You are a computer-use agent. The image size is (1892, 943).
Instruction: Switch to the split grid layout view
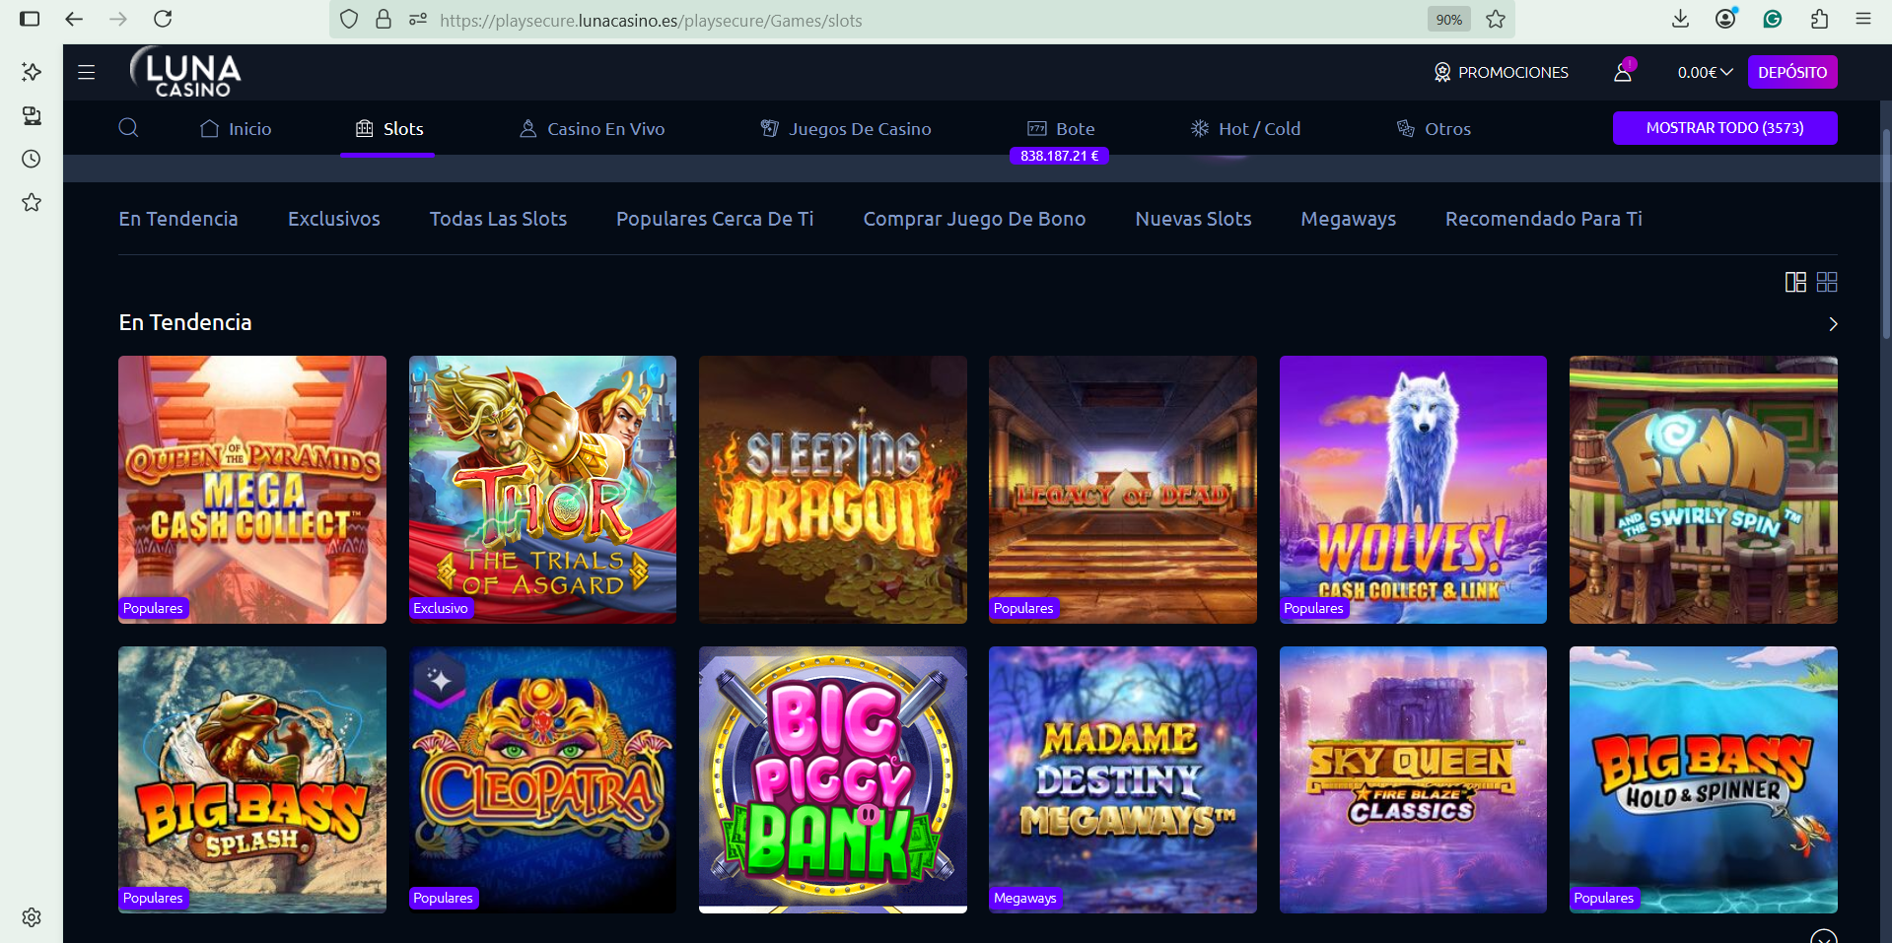(1795, 283)
